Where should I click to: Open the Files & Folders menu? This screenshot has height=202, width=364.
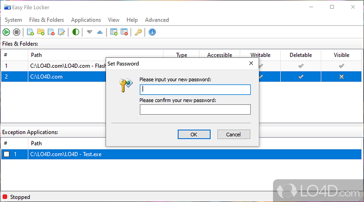click(46, 20)
